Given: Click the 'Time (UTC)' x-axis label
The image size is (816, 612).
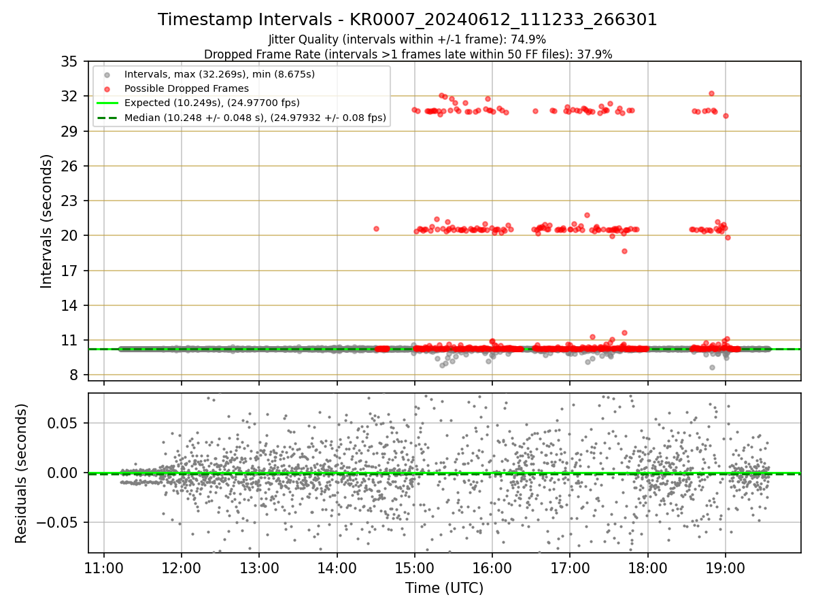Looking at the screenshot, I should 444,588.
